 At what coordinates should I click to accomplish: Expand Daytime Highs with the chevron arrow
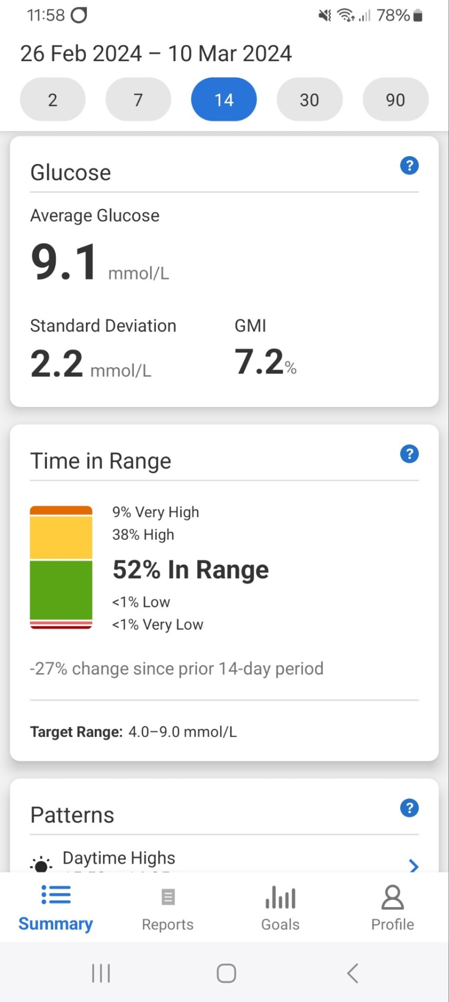pyautogui.click(x=414, y=866)
